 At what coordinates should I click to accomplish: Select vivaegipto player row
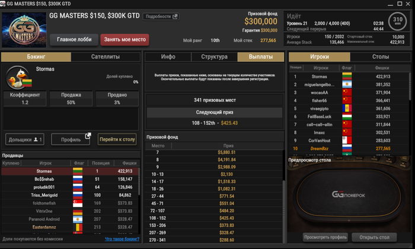coord(349,108)
